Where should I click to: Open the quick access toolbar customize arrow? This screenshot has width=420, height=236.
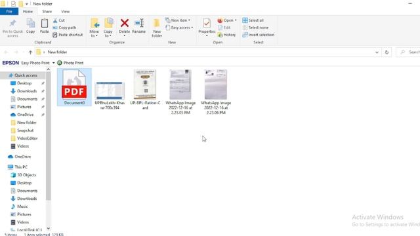coord(26,4)
